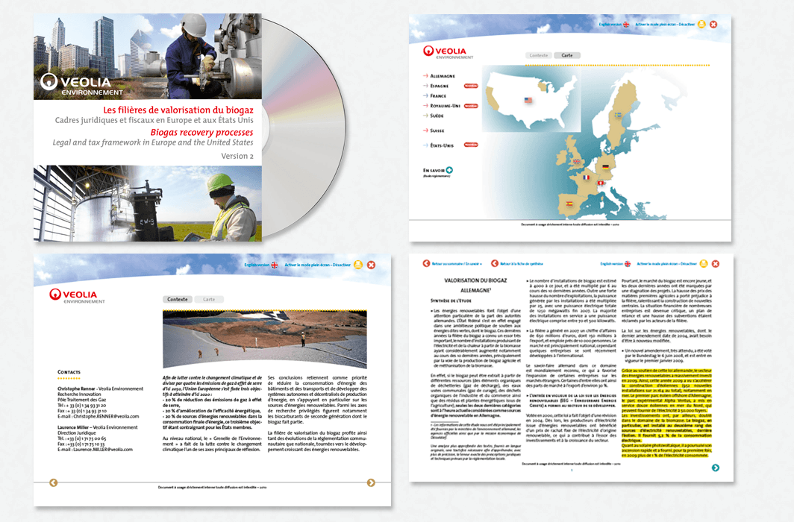
Task: Open Suède in the country list
Action: [x=434, y=116]
